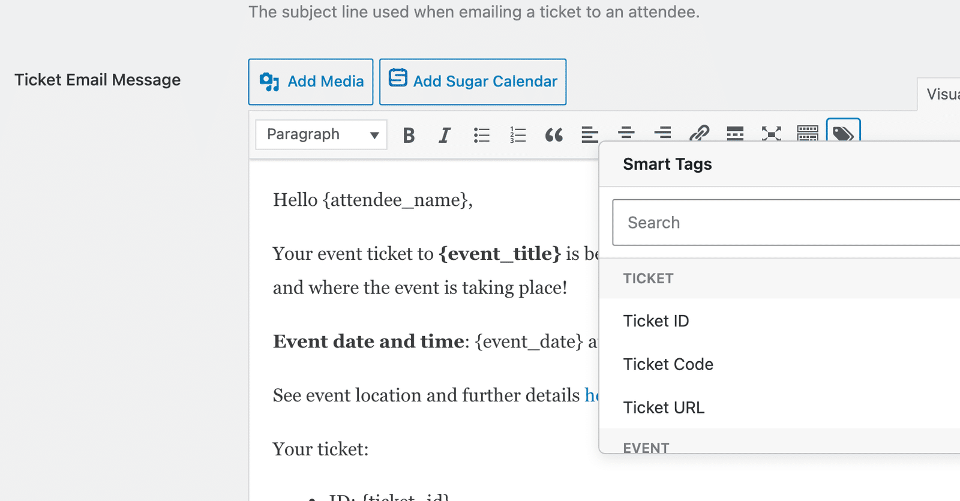Toggle italic formatting in editor toolbar
Screen dimensions: 960x501
tap(445, 135)
